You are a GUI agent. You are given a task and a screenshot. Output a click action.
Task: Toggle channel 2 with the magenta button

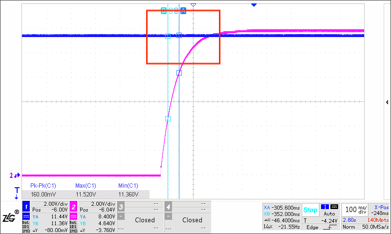click(74, 207)
